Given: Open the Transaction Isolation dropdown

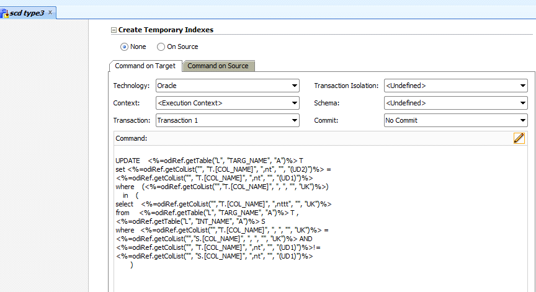Looking at the screenshot, I should point(456,86).
